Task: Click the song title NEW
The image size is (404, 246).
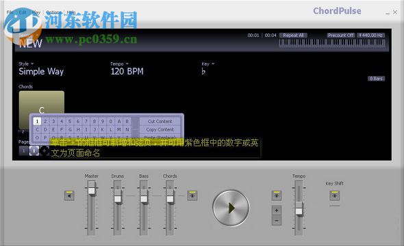Action: 31,44
